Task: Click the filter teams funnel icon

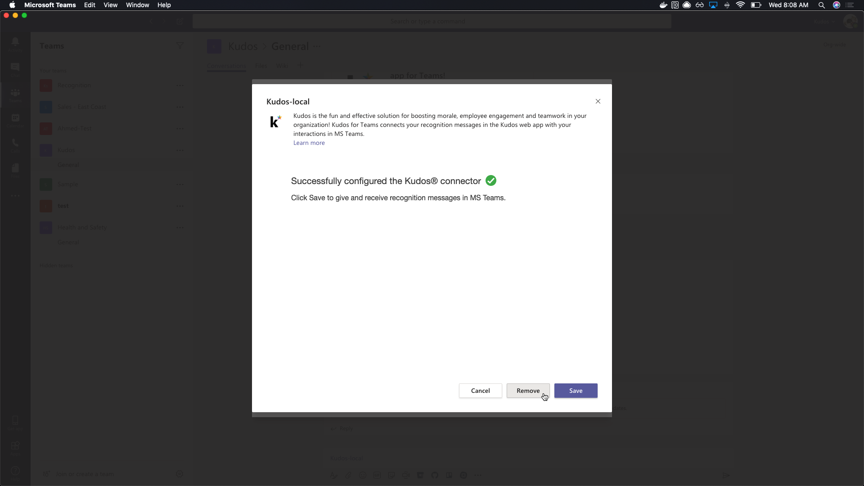Action: [180, 45]
